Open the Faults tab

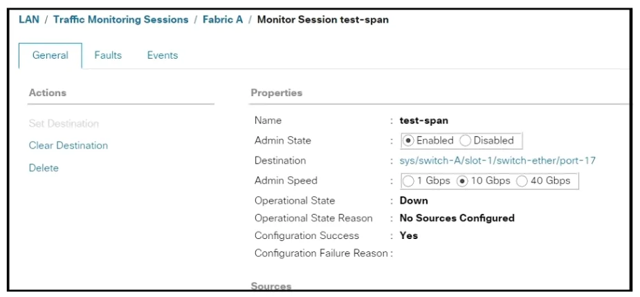[108, 55]
